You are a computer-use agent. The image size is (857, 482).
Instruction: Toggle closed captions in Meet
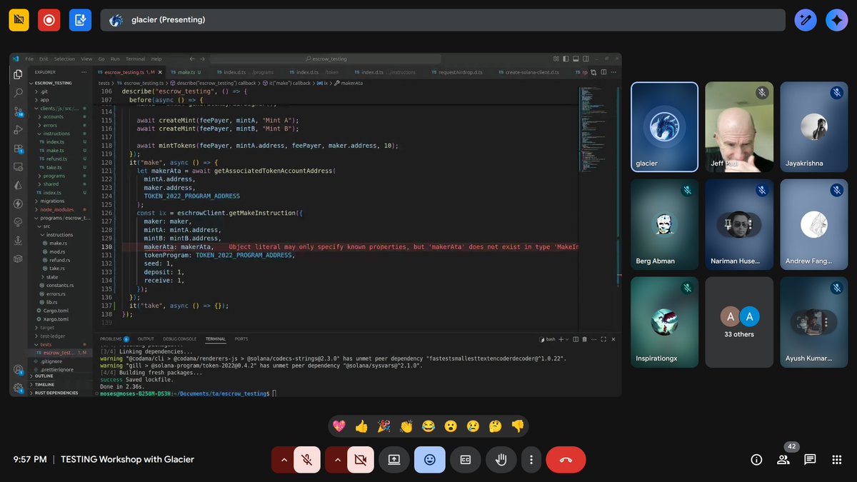[465, 460]
